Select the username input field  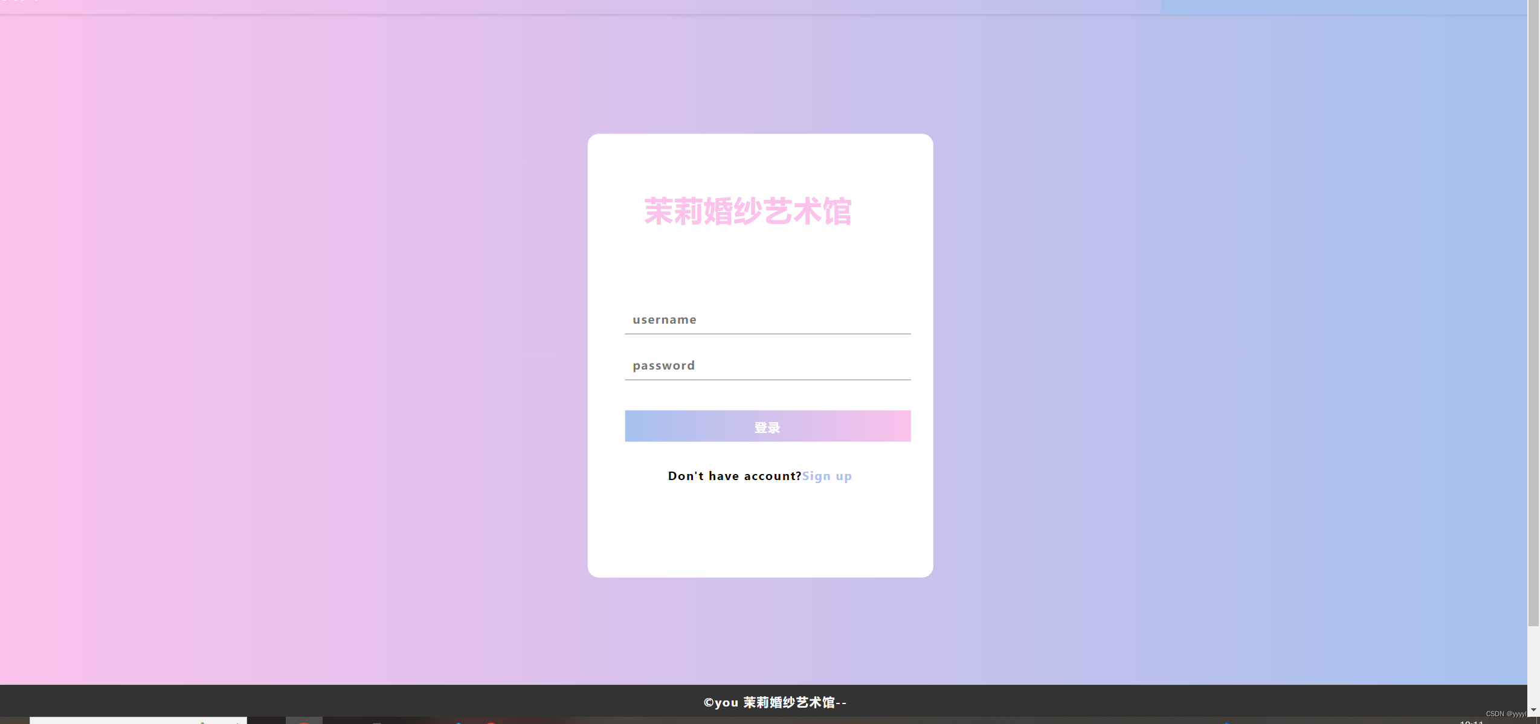point(767,319)
